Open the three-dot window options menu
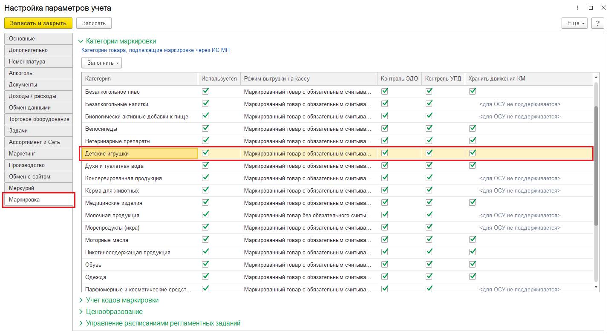 [x=577, y=8]
